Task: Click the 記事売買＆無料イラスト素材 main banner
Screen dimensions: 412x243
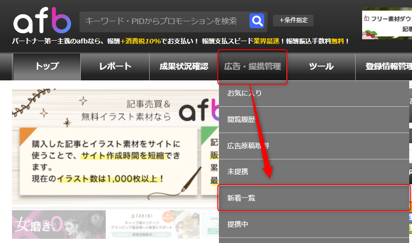Action: click(115, 146)
